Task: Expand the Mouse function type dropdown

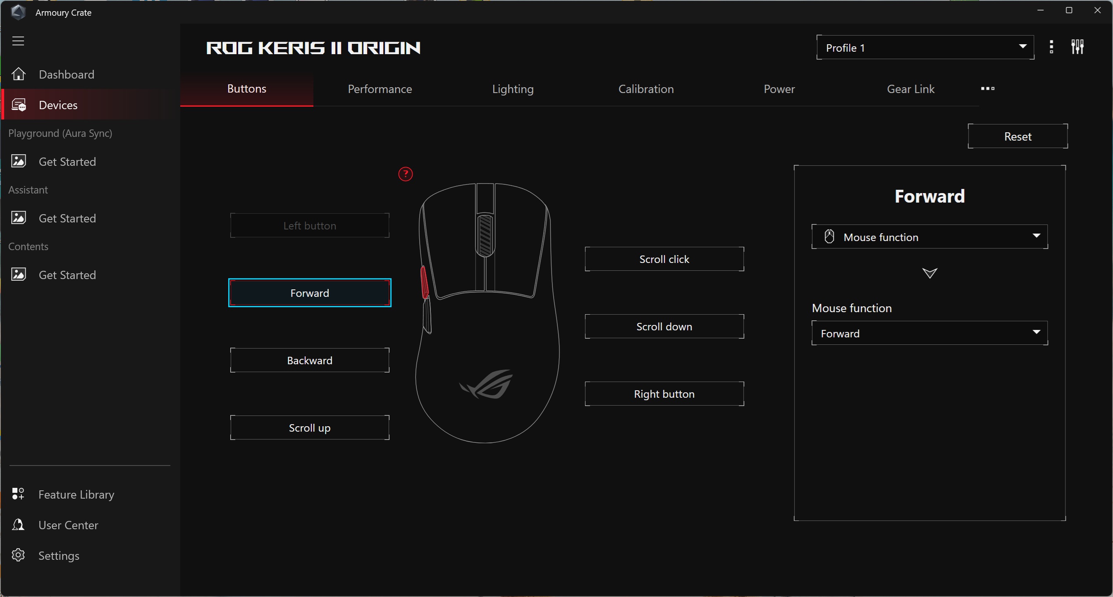Action: (929, 237)
